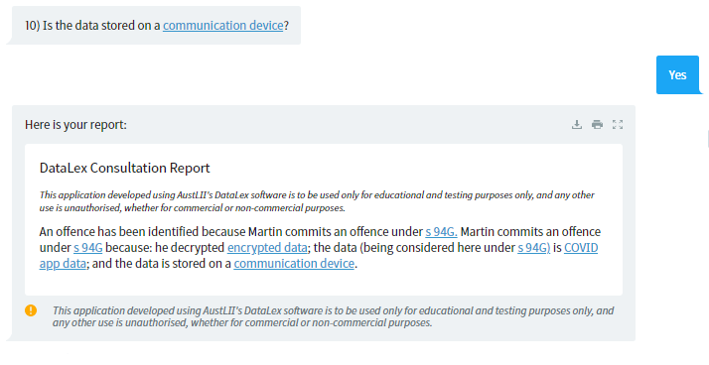The height and width of the screenshot is (365, 709).
Task: Open s 94G link before 'because: he decrypted'
Action: [88, 248]
